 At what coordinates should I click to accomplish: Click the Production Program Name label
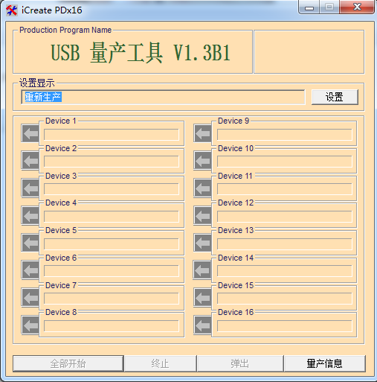coord(65,30)
